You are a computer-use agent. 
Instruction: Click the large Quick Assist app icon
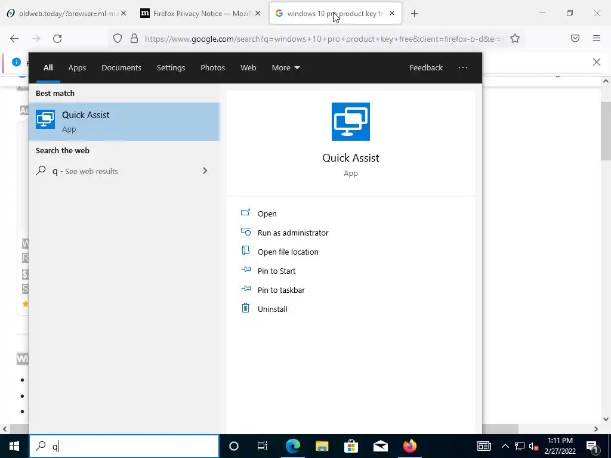(x=351, y=122)
